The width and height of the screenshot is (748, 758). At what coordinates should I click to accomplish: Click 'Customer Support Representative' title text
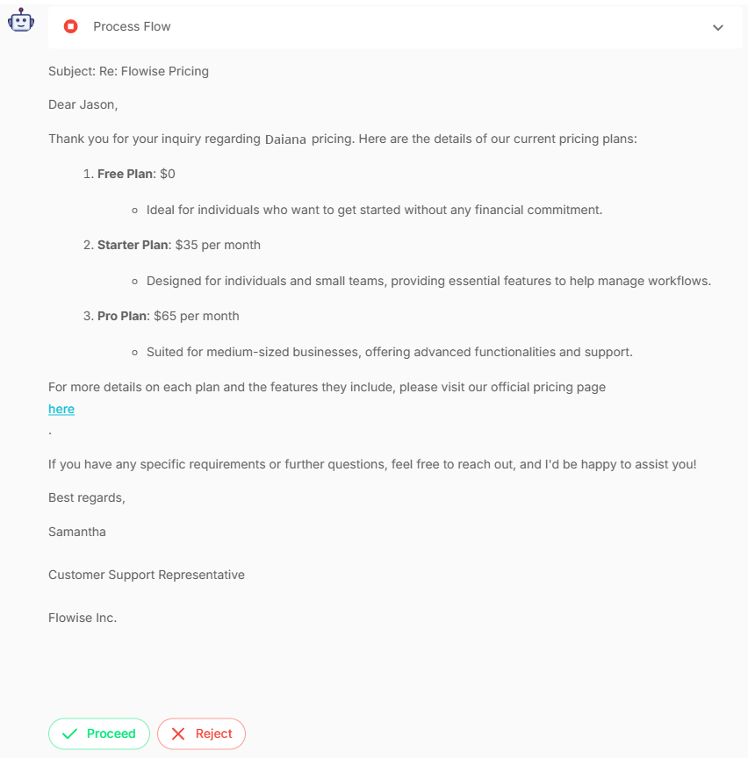point(147,575)
